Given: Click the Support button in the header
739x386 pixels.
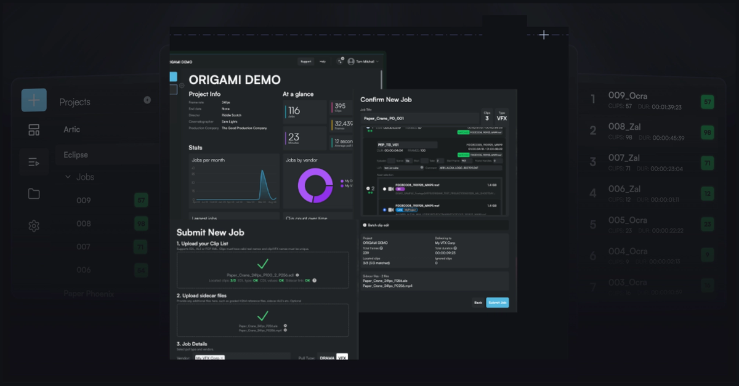Looking at the screenshot, I should click(x=305, y=62).
